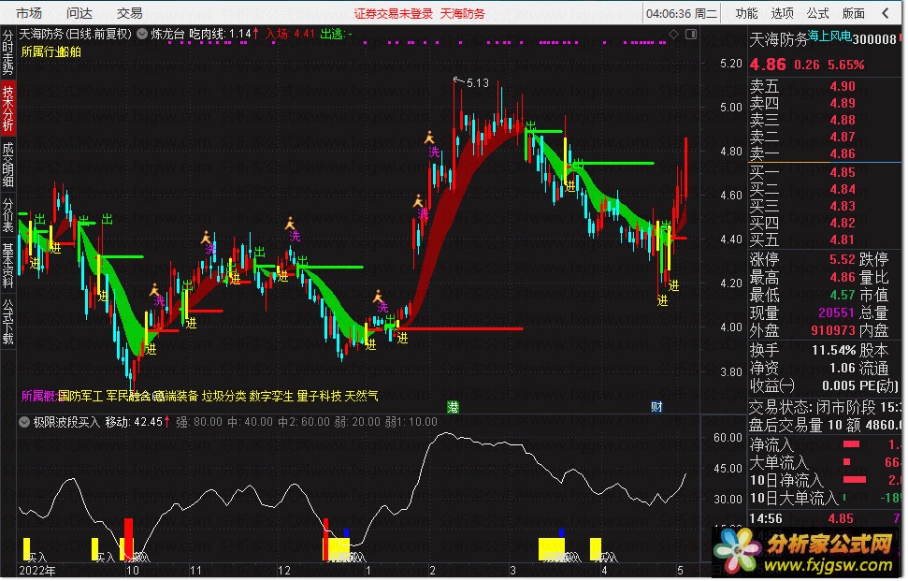The width and height of the screenshot is (908, 581).
Task: Switch to the 公式下载 side tab
Action: (x=7, y=322)
